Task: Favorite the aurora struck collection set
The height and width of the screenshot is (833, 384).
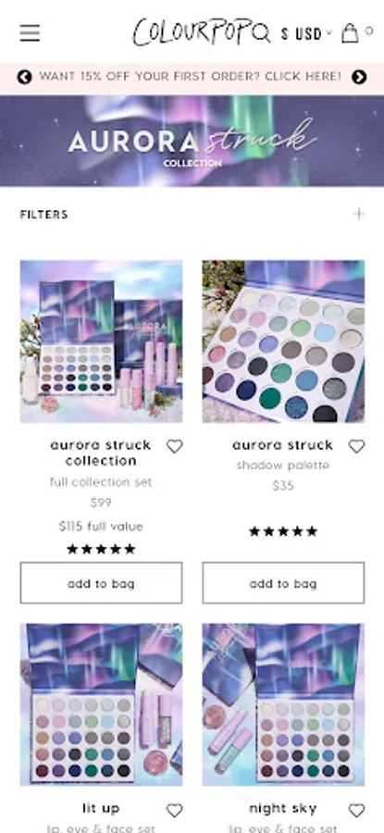Action: click(174, 446)
